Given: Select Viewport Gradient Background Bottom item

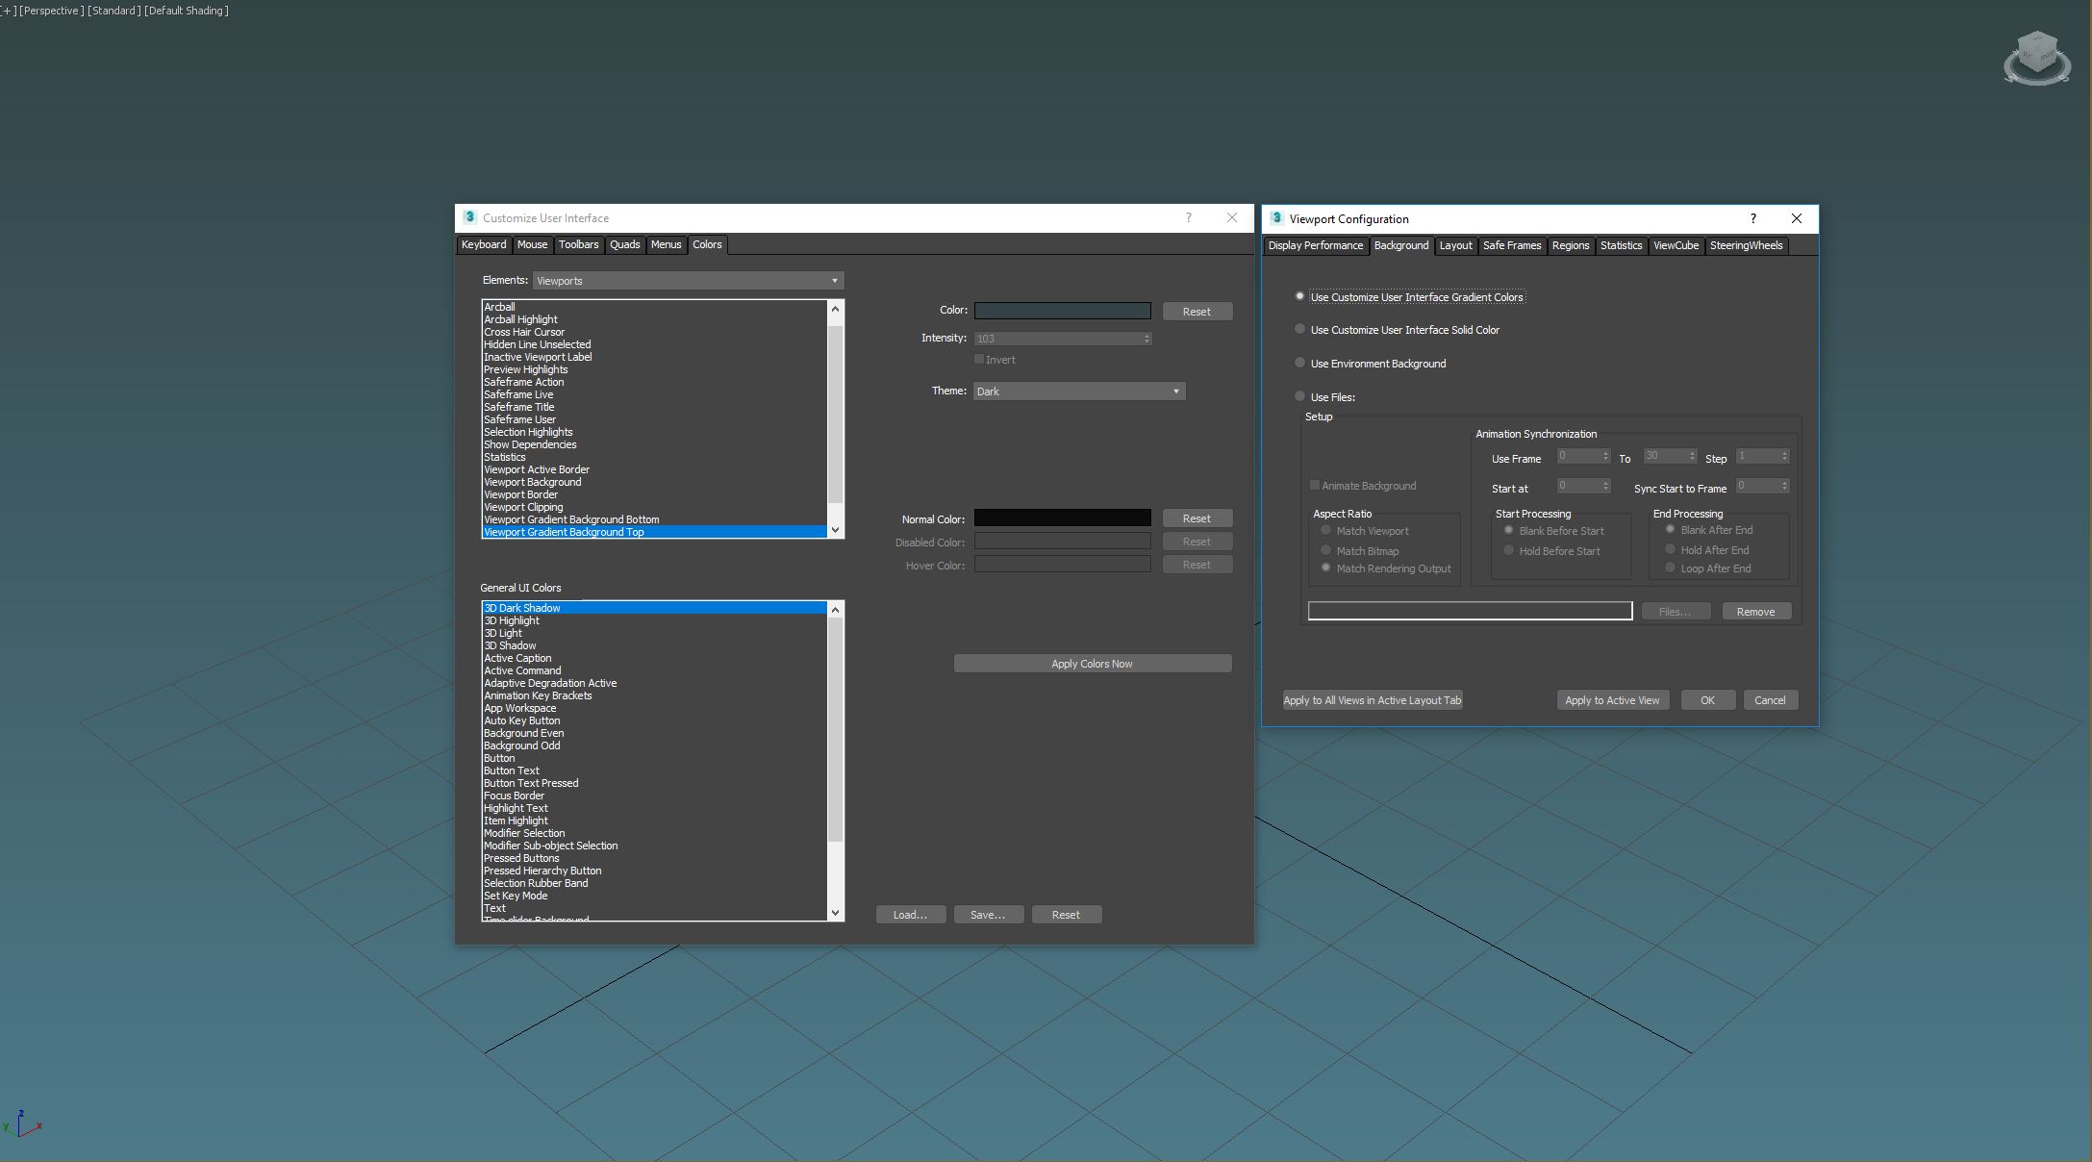Looking at the screenshot, I should [x=571, y=519].
